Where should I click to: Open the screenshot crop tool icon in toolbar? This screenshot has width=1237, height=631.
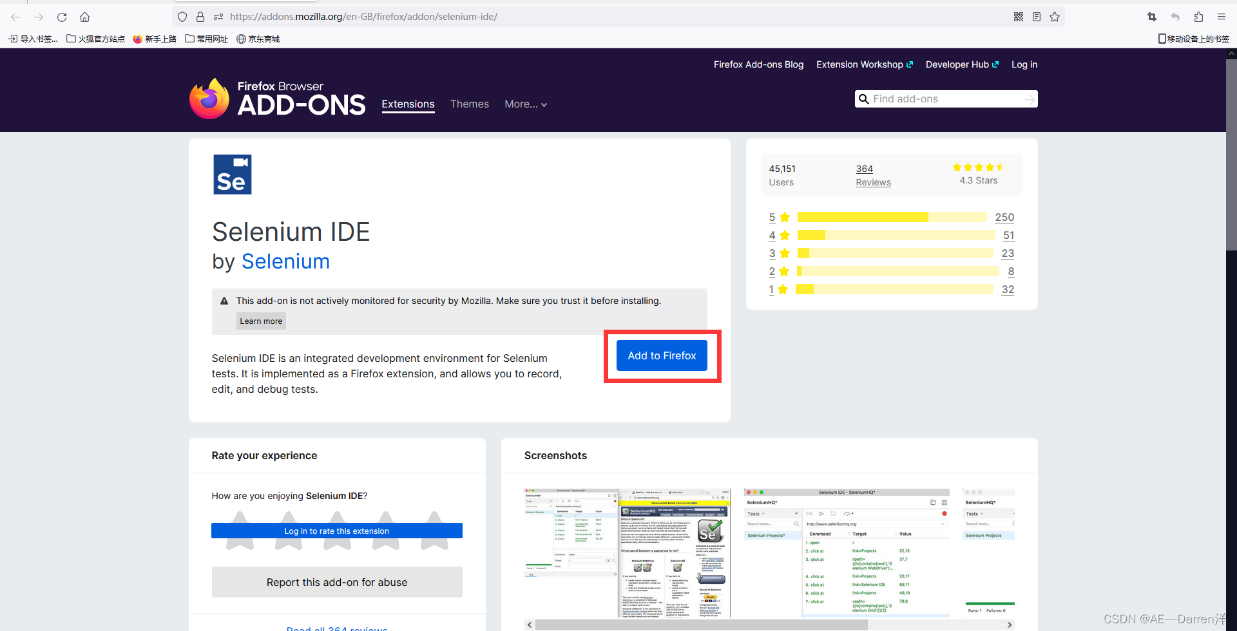tap(1152, 17)
